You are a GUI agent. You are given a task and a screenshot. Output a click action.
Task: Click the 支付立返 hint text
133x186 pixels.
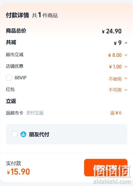(35, 113)
